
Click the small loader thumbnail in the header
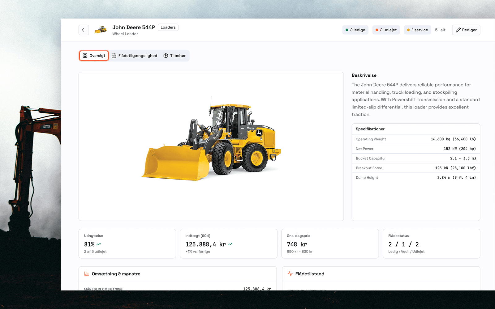click(101, 30)
